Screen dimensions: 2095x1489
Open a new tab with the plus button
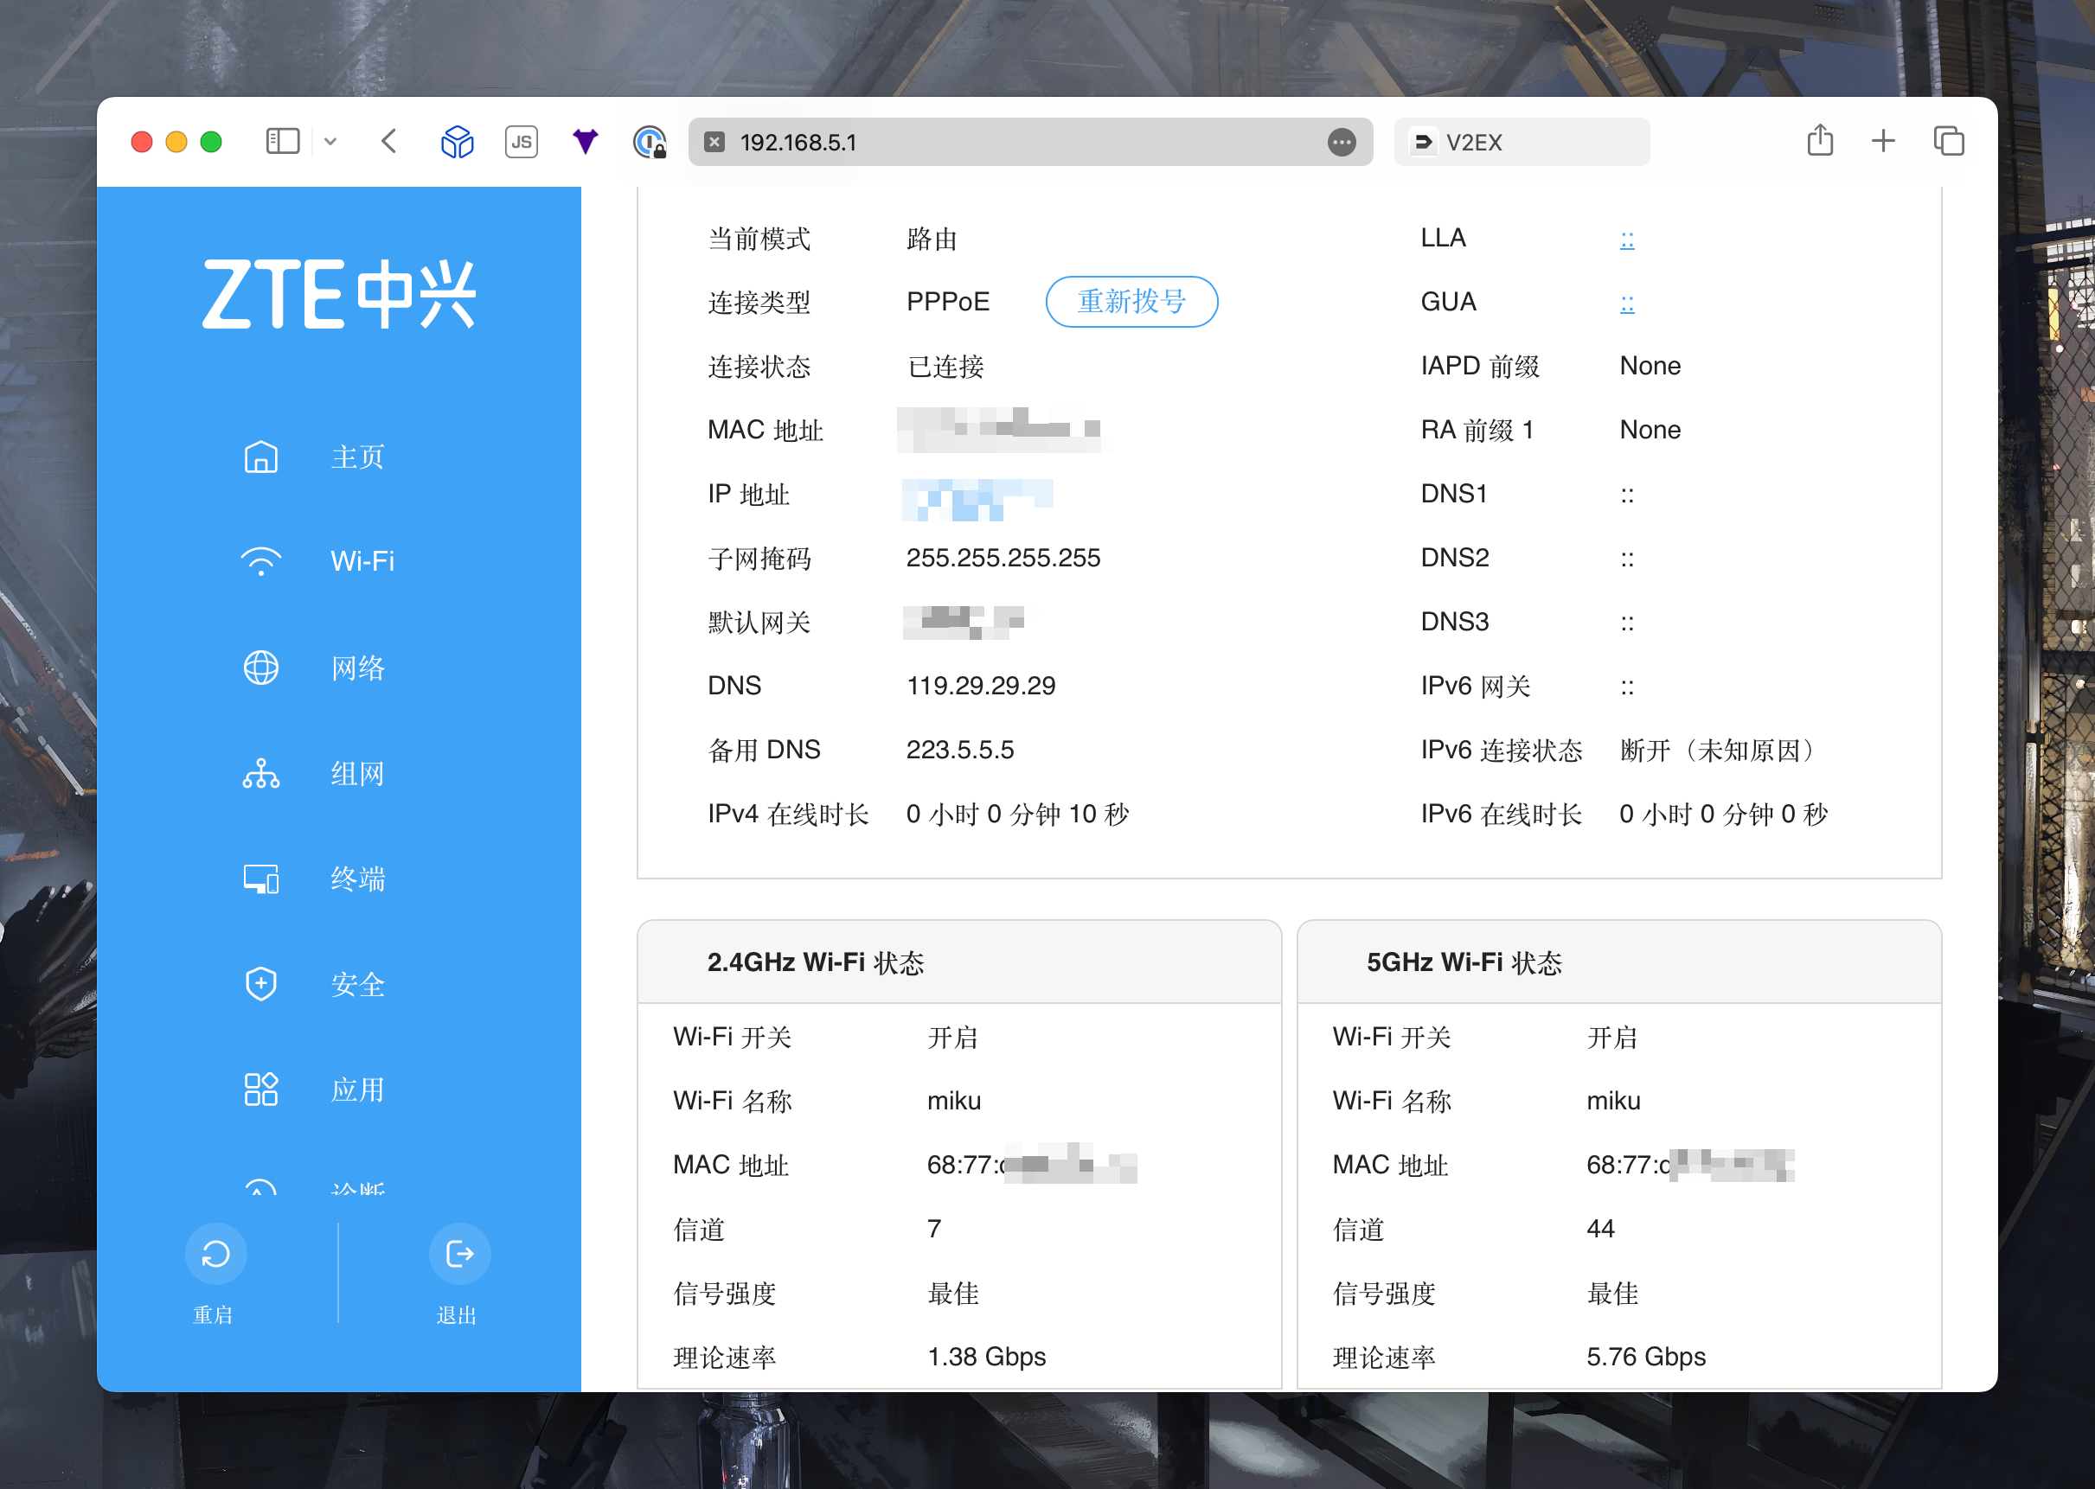click(x=1882, y=141)
